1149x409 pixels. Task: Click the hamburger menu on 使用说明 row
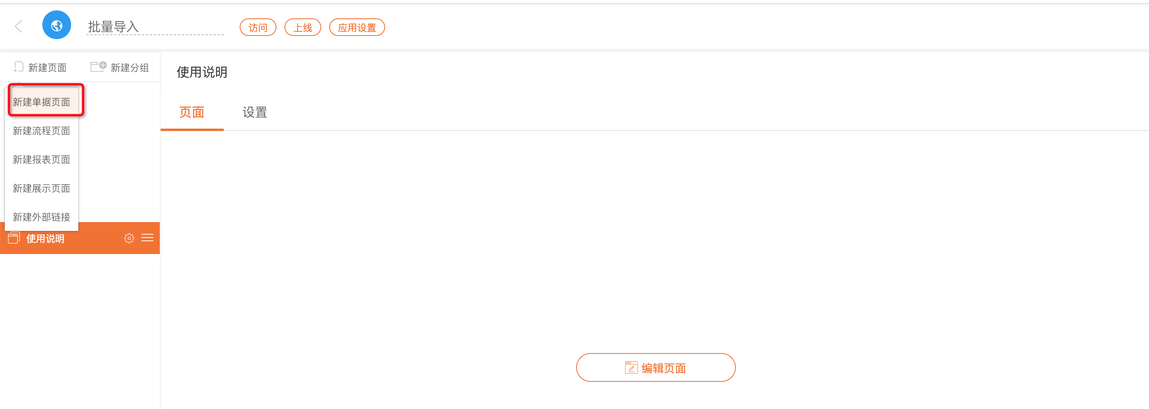(147, 238)
